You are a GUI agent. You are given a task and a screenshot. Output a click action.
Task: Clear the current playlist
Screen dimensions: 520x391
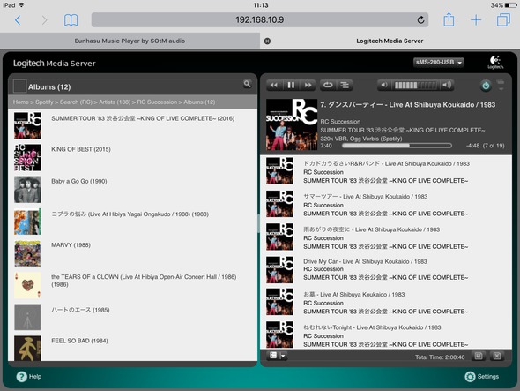(497, 356)
